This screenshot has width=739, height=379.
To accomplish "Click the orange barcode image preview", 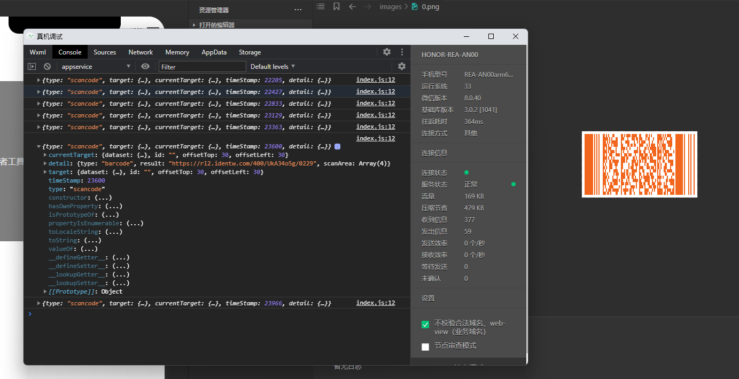I will tap(640, 164).
